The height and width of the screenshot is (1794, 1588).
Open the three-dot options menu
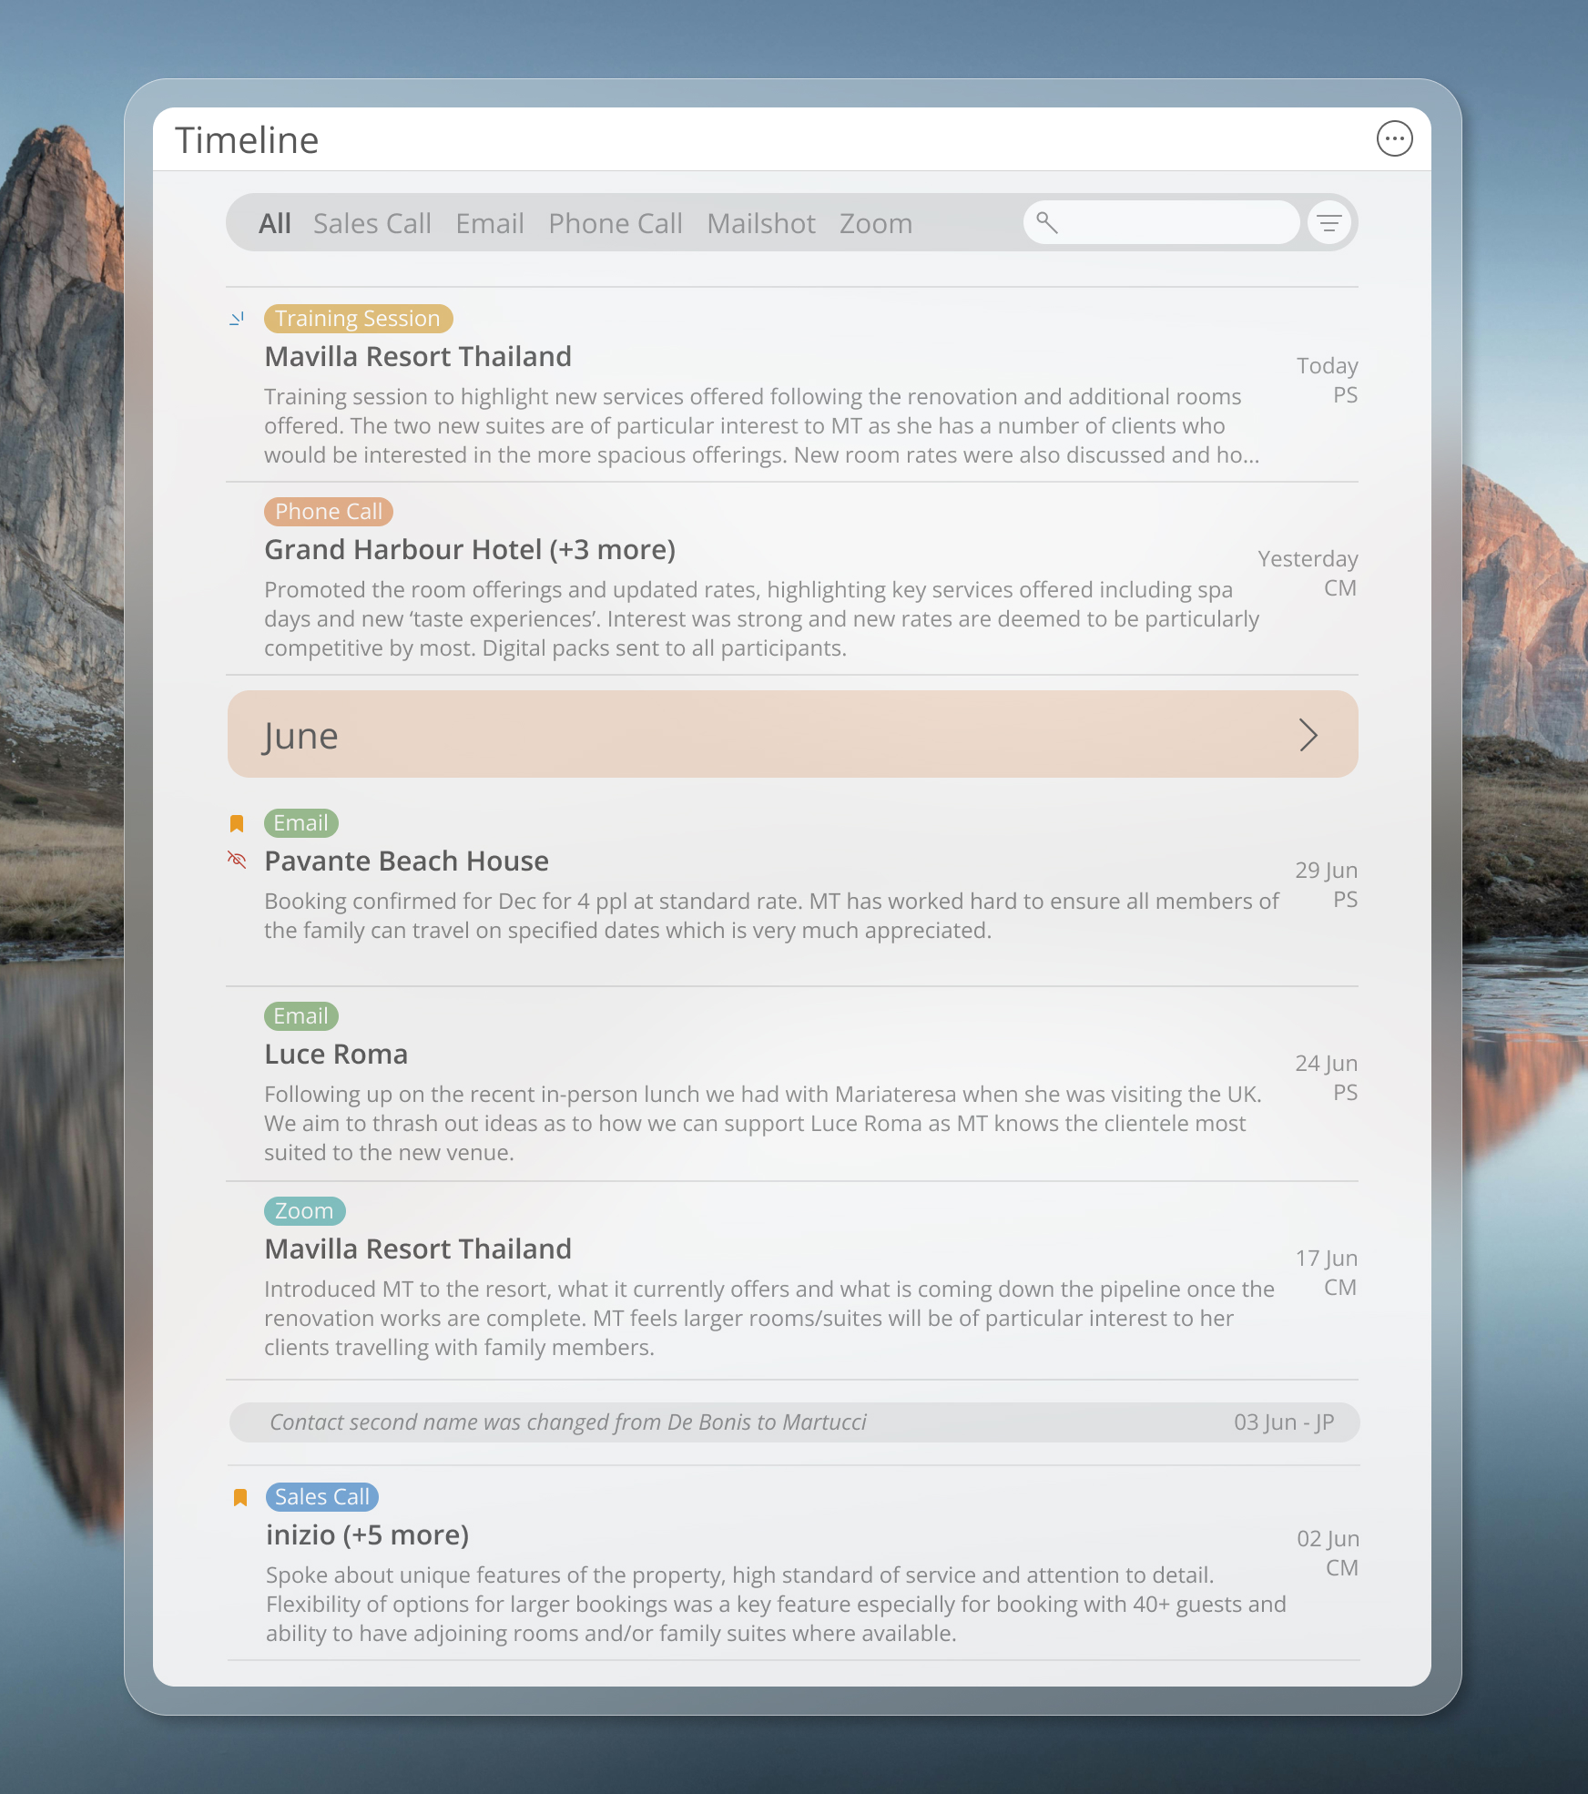pos(1395,138)
